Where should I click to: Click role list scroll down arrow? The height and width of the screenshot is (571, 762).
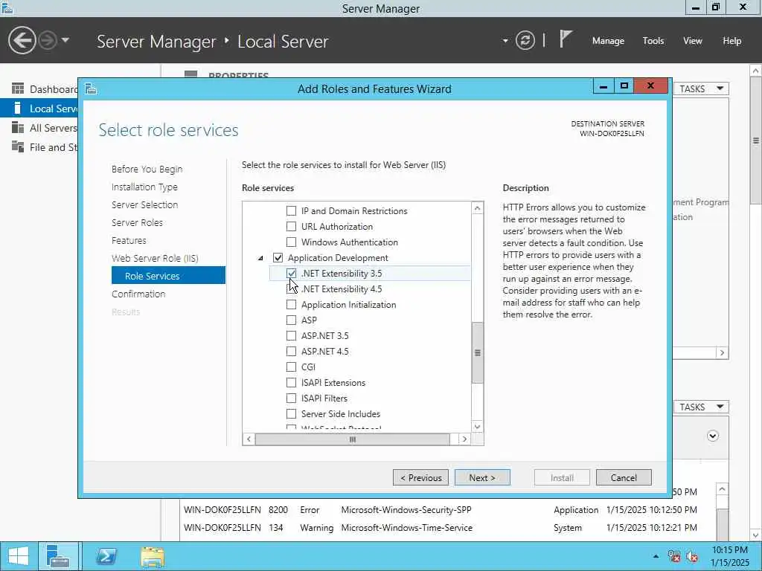pyautogui.click(x=477, y=427)
